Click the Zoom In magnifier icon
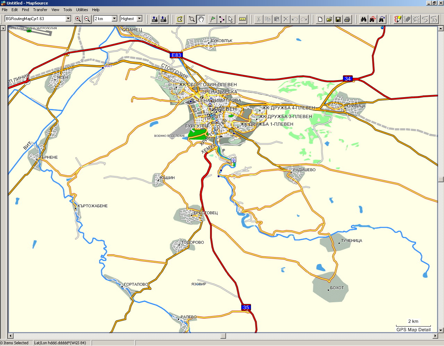The height and width of the screenshot is (346, 444). (x=78, y=19)
